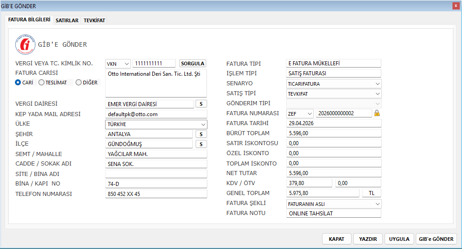Click the İŞLEM TİPİ field
Screen dimensions: 462x249
[333, 73]
